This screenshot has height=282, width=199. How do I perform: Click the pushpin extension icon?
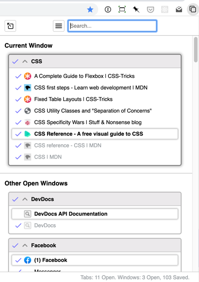136,9
